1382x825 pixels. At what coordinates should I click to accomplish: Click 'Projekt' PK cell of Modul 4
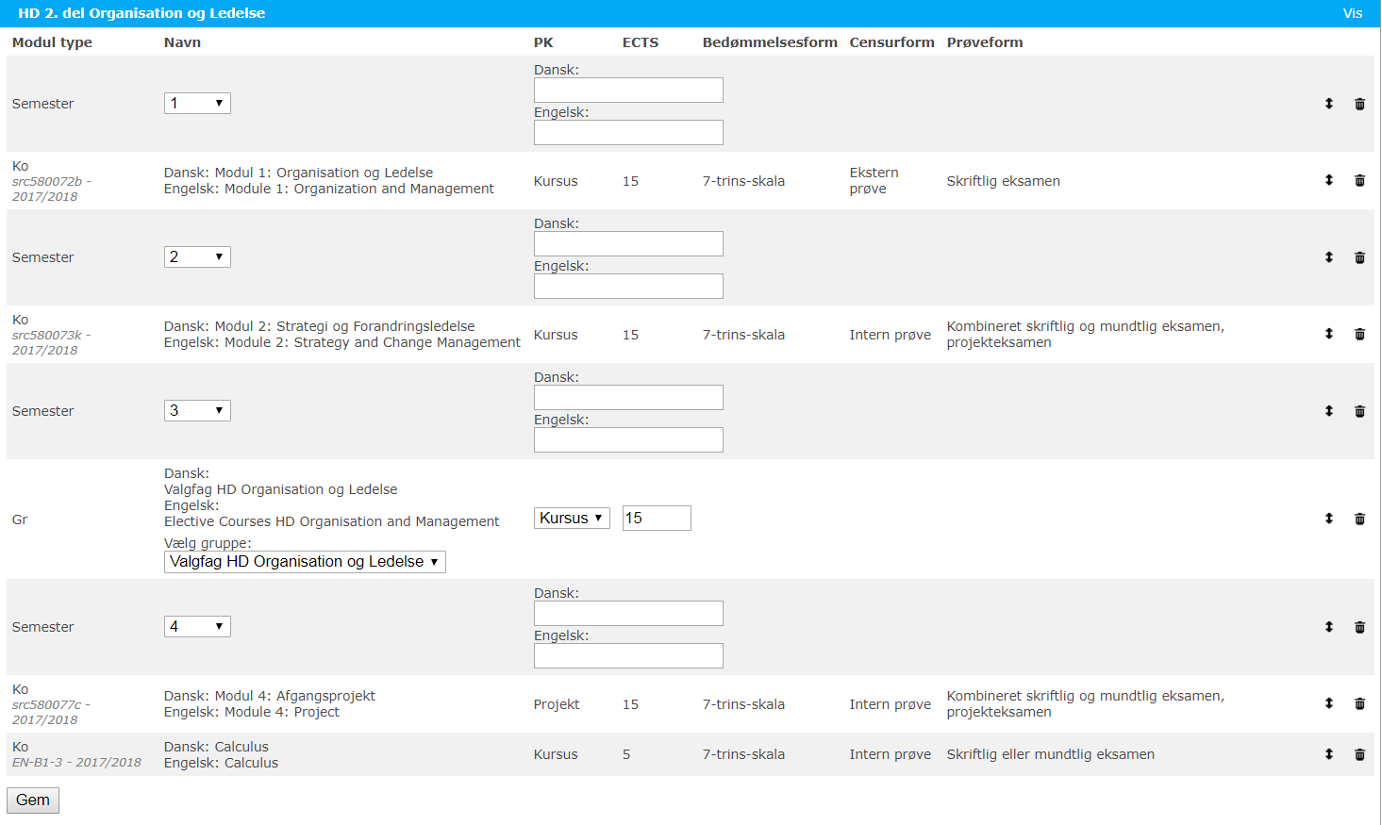(x=557, y=704)
